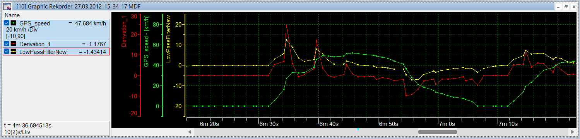
Task: Select the LowPassFilterNew signal name
Action: pos(43,52)
